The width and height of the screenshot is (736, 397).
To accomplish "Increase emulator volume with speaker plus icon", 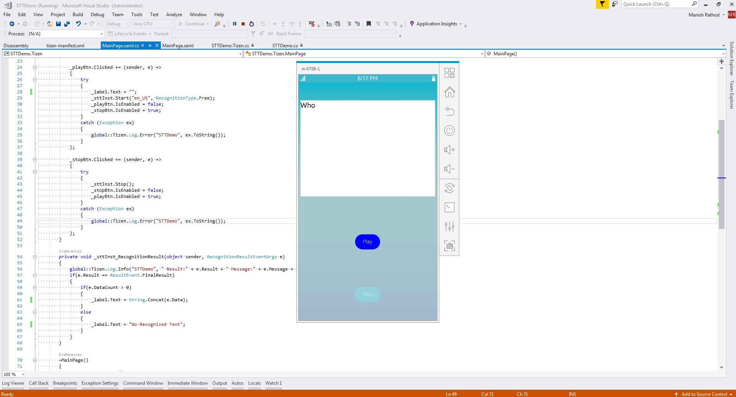I will [449, 150].
